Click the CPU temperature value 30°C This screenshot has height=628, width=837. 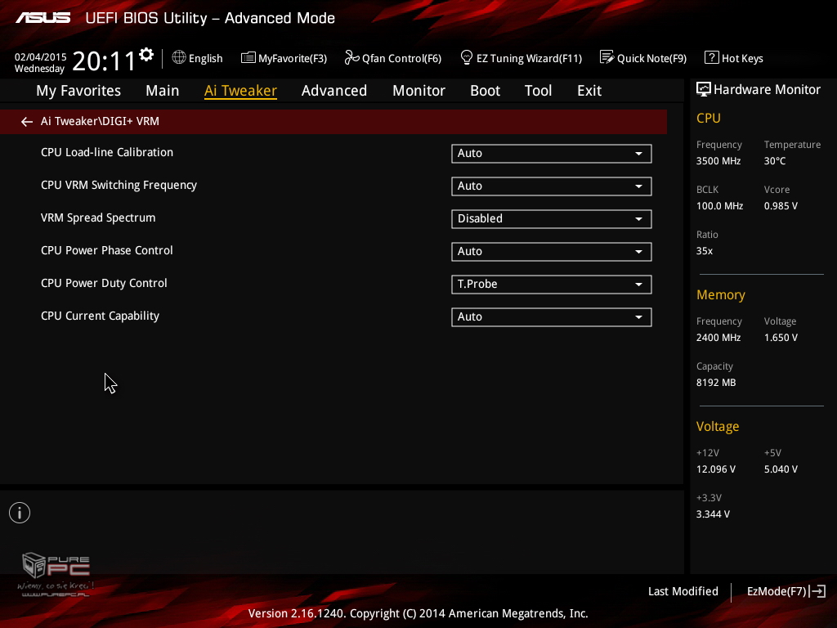(775, 161)
